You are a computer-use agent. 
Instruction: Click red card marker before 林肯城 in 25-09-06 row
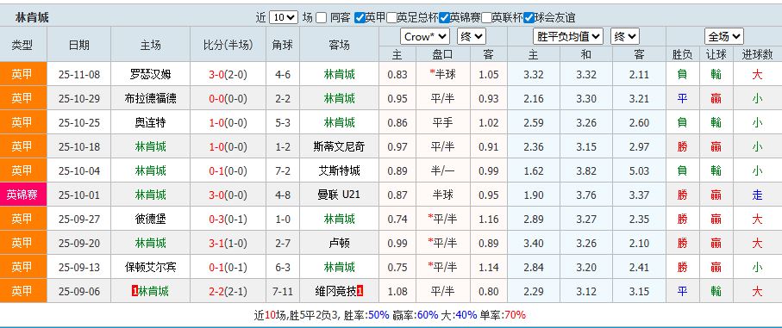pos(135,291)
